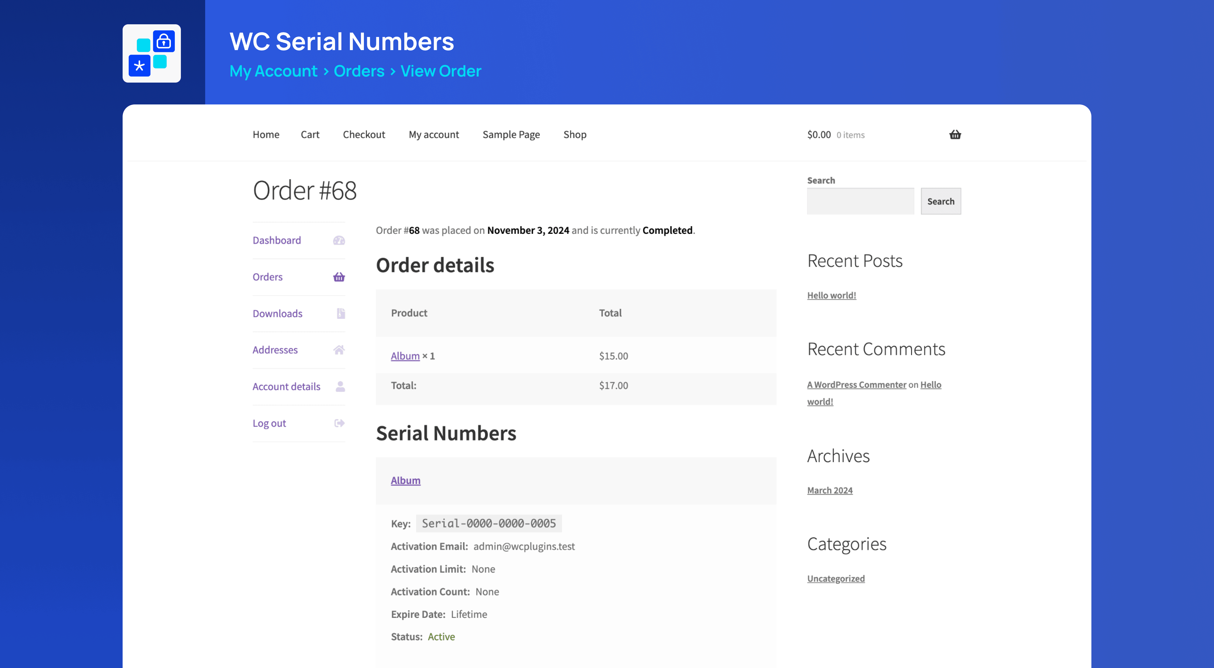This screenshot has height=668, width=1214.
Task: Click the Log out arrow icon
Action: click(x=339, y=423)
